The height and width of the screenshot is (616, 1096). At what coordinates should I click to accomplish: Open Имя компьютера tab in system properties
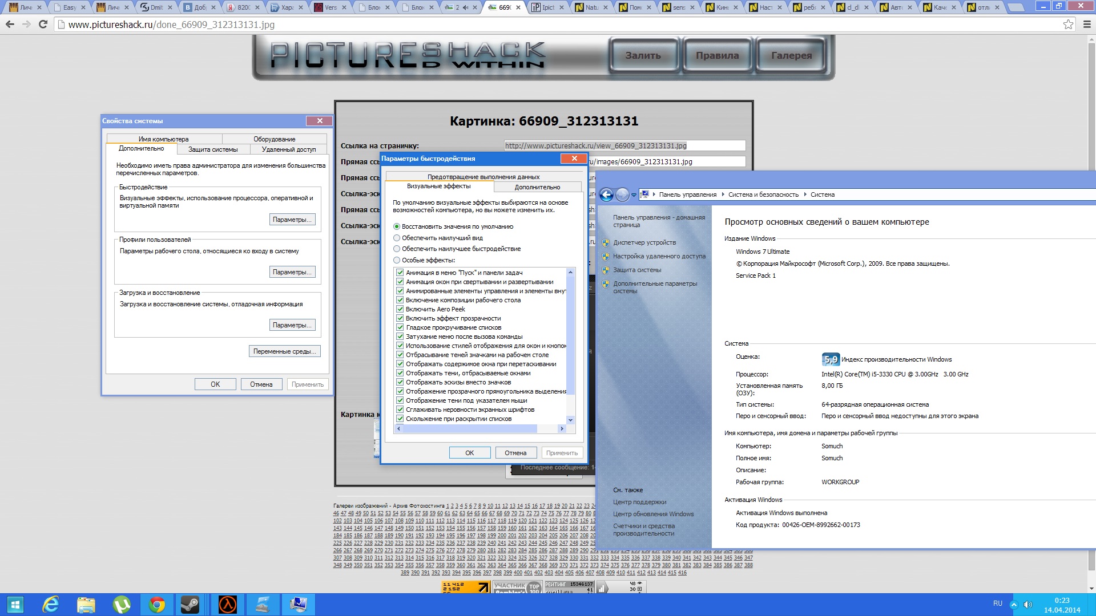click(164, 139)
